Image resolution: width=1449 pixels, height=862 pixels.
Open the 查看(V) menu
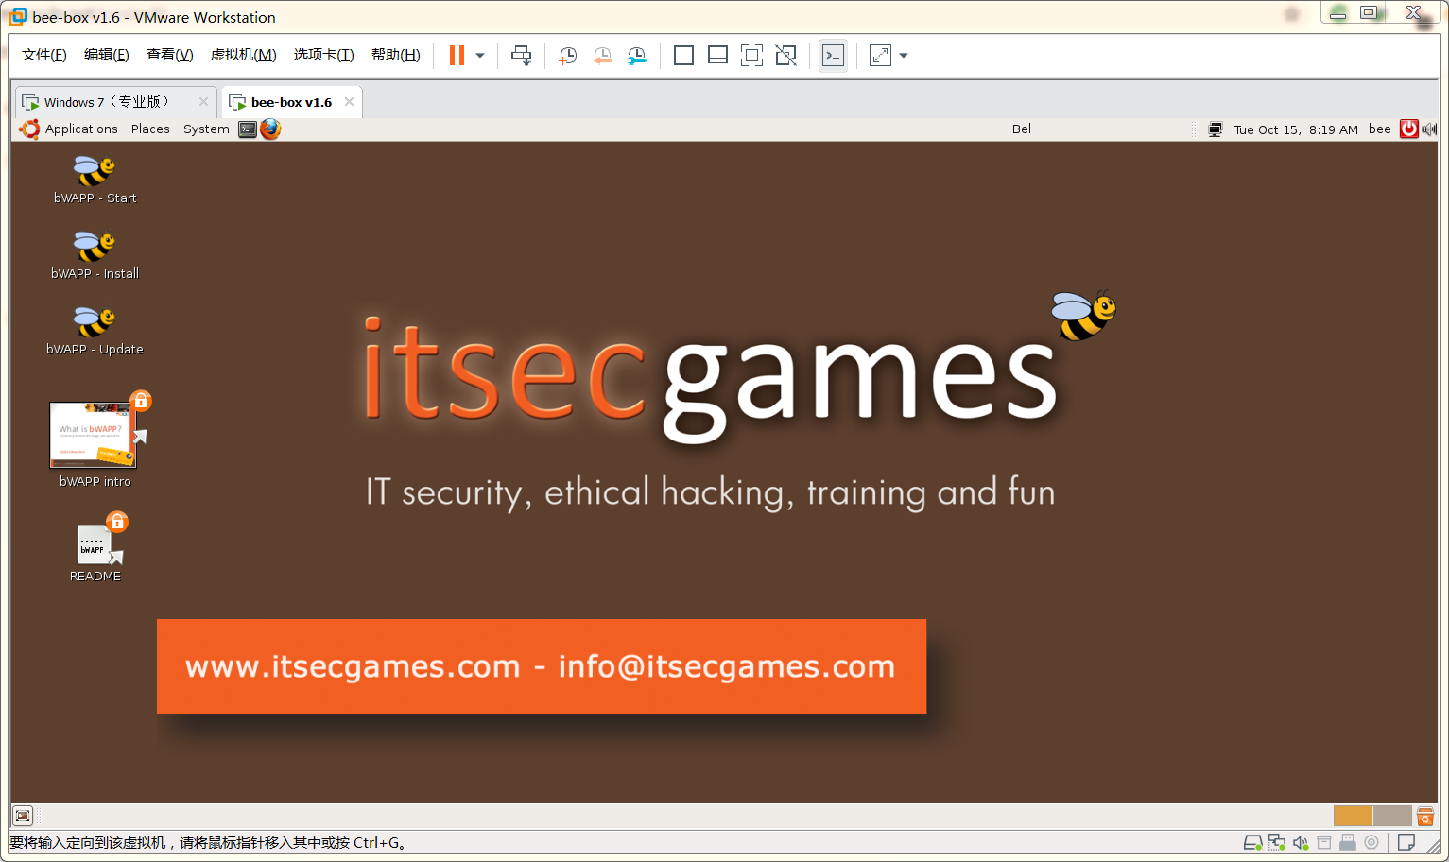(x=170, y=55)
